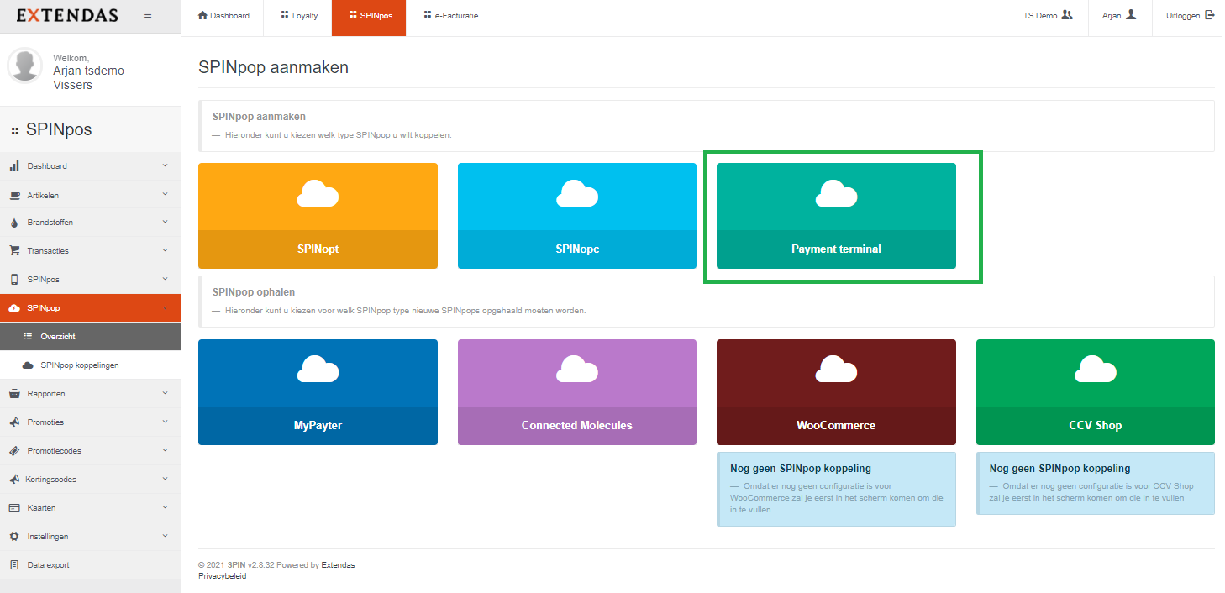Viewport: 1225px width, 593px height.
Task: Click the Uitloggen text
Action: [x=1183, y=15]
